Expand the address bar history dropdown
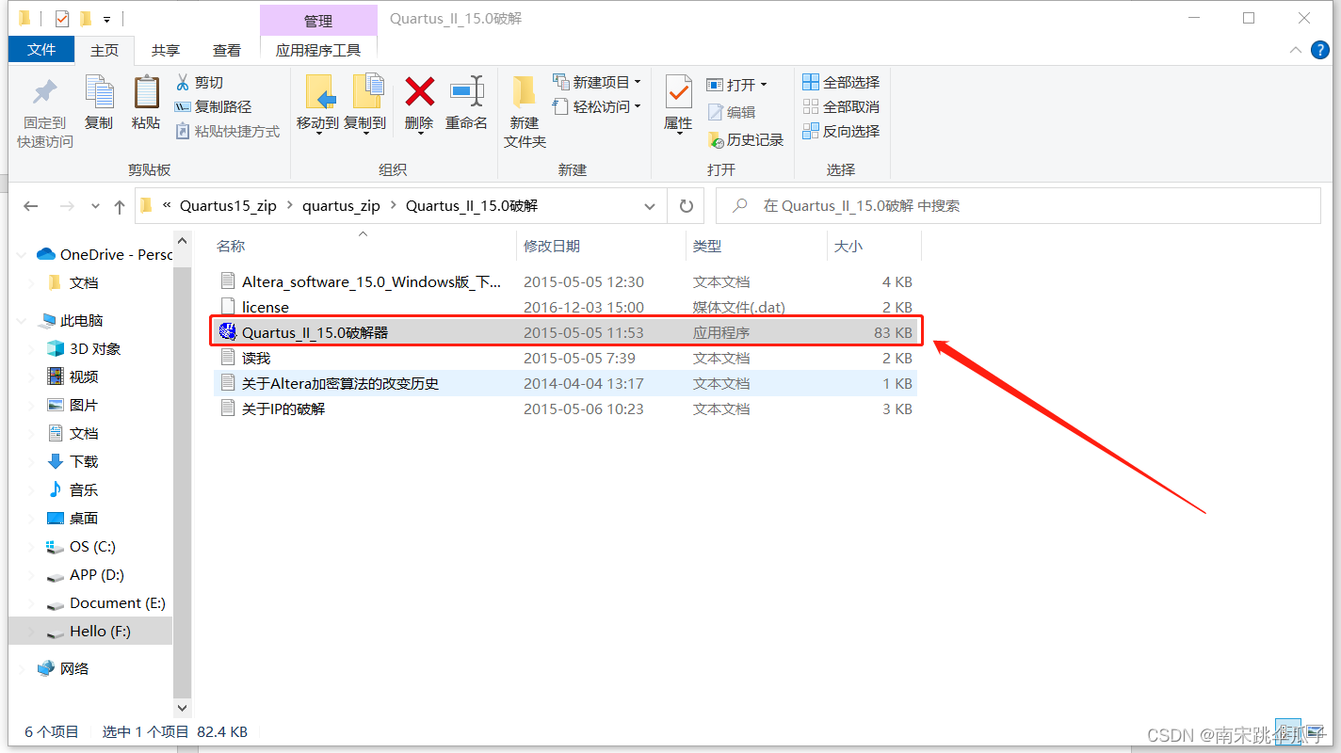This screenshot has width=1341, height=753. pos(650,206)
